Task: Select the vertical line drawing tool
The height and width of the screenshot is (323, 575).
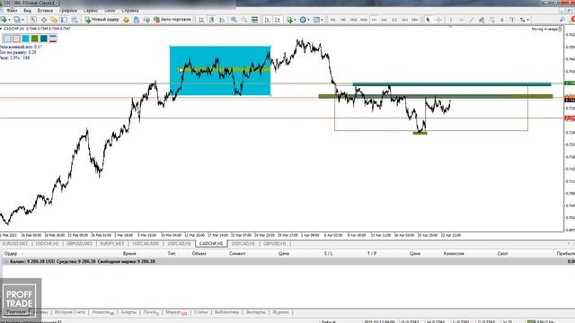Action: click(x=451, y=20)
